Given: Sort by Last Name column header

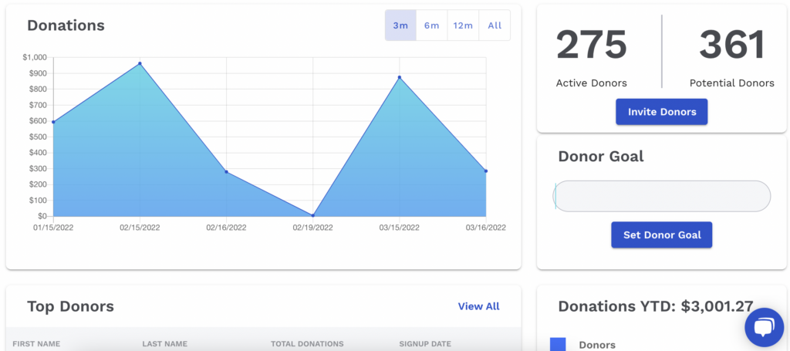Looking at the screenshot, I should 165,343.
